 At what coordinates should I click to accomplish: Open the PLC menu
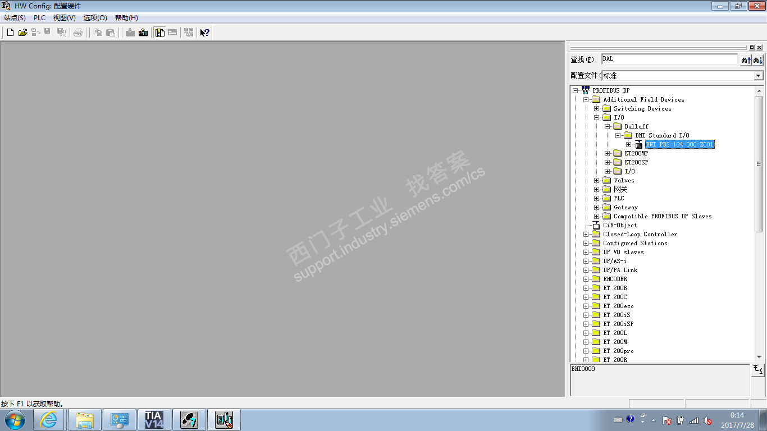tap(39, 18)
